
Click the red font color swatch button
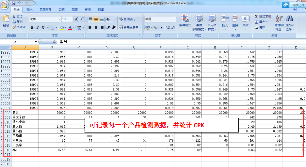tap(70, 28)
